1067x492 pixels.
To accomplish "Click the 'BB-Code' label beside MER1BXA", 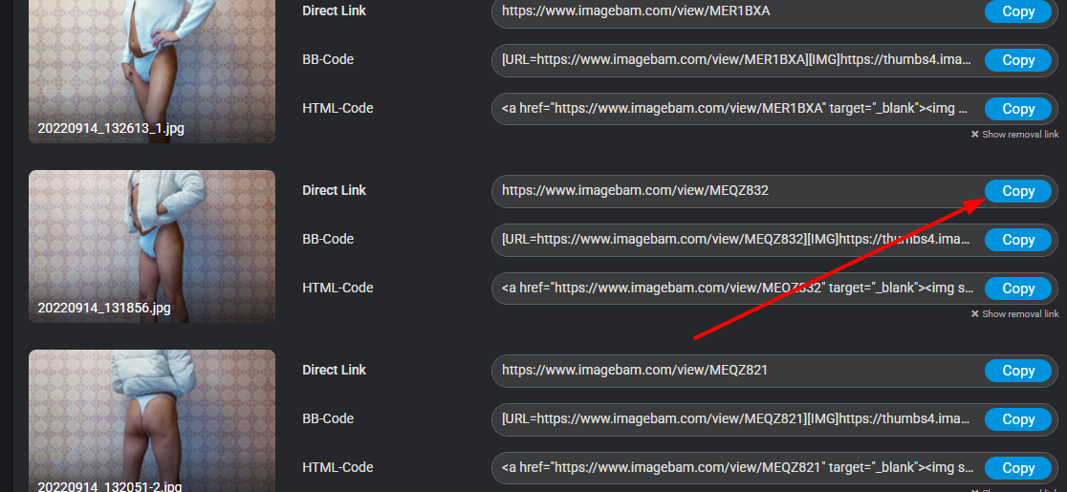I will (x=328, y=60).
